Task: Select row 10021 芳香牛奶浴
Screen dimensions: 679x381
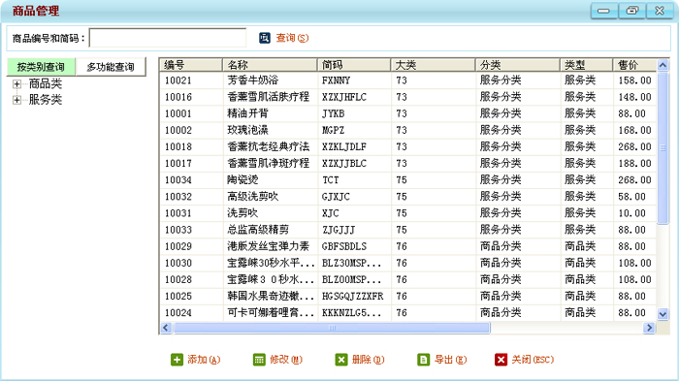Action: pos(408,80)
